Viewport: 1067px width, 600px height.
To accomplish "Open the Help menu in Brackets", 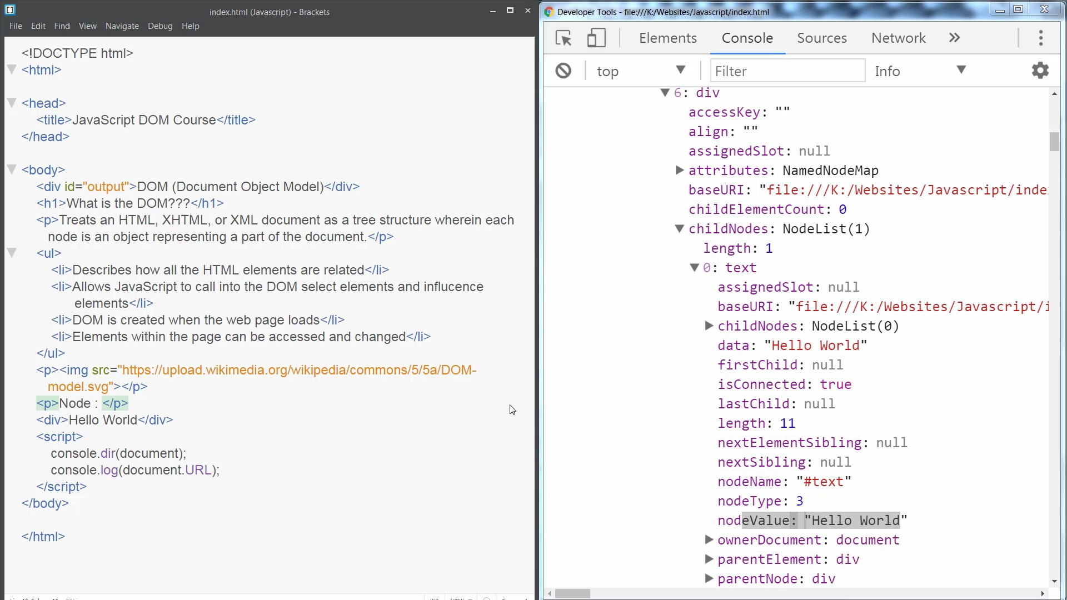I will point(190,26).
